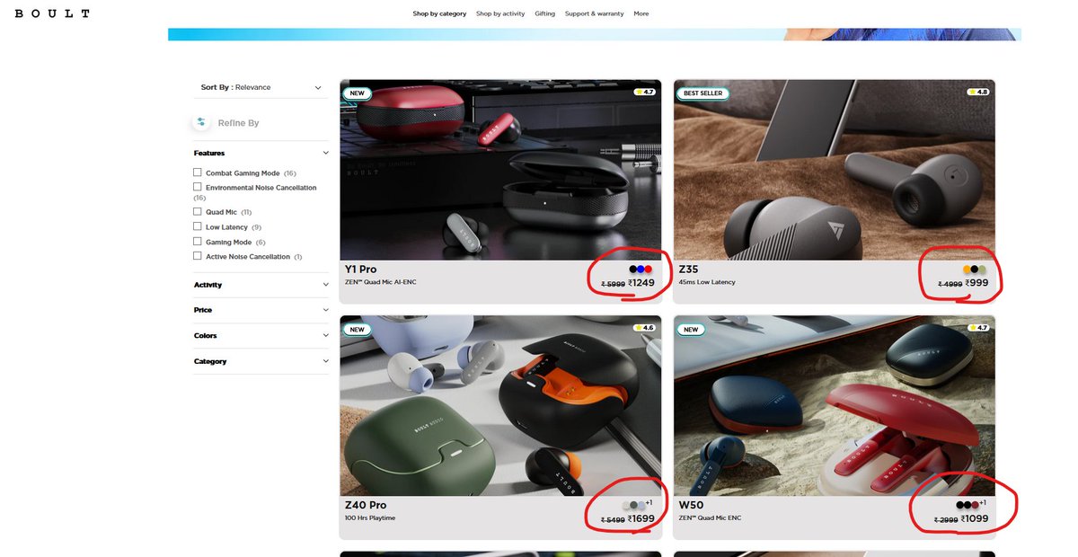Enable Active Noise Cancellation filter
The width and height of the screenshot is (1078, 557).
pyautogui.click(x=198, y=256)
